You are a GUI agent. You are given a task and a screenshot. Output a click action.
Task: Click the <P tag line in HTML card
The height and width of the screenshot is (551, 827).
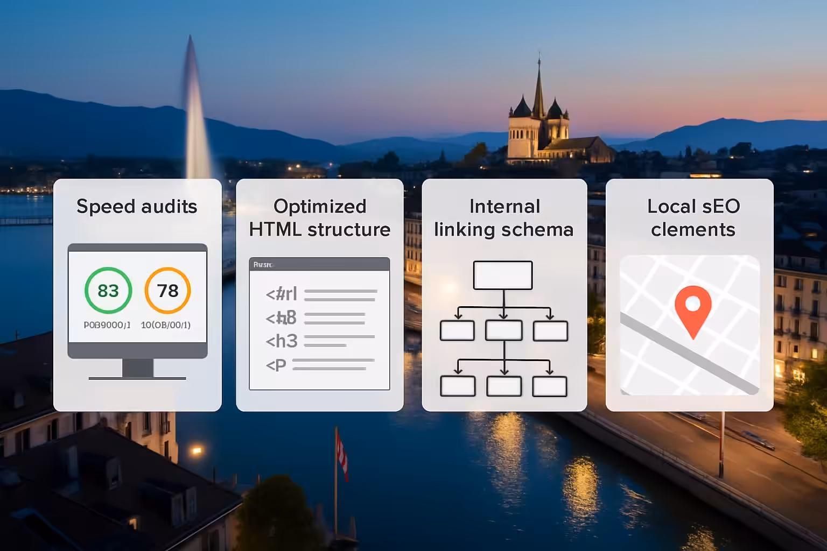tap(320, 365)
